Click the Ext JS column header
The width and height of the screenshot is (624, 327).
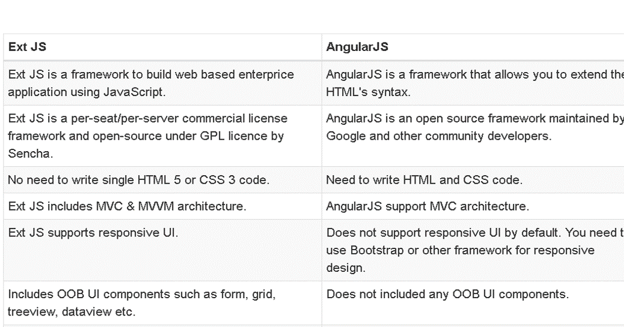162,47
